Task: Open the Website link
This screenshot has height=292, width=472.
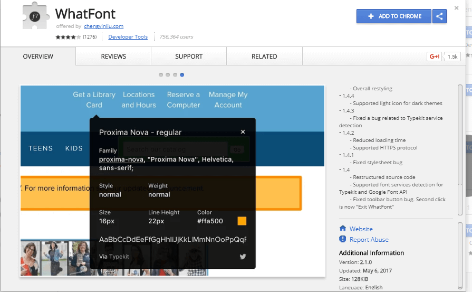Action: pos(361,229)
